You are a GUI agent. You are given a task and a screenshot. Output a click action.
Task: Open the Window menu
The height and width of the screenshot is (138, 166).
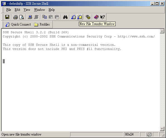coord(40,10)
